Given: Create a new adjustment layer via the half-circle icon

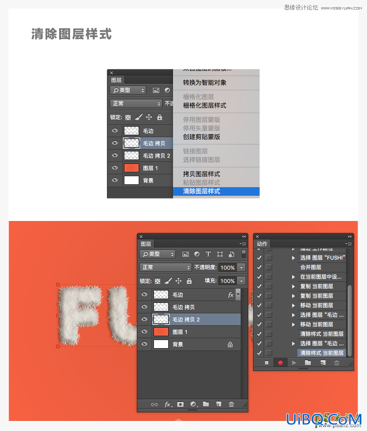Looking at the screenshot, I should pyautogui.click(x=194, y=404).
